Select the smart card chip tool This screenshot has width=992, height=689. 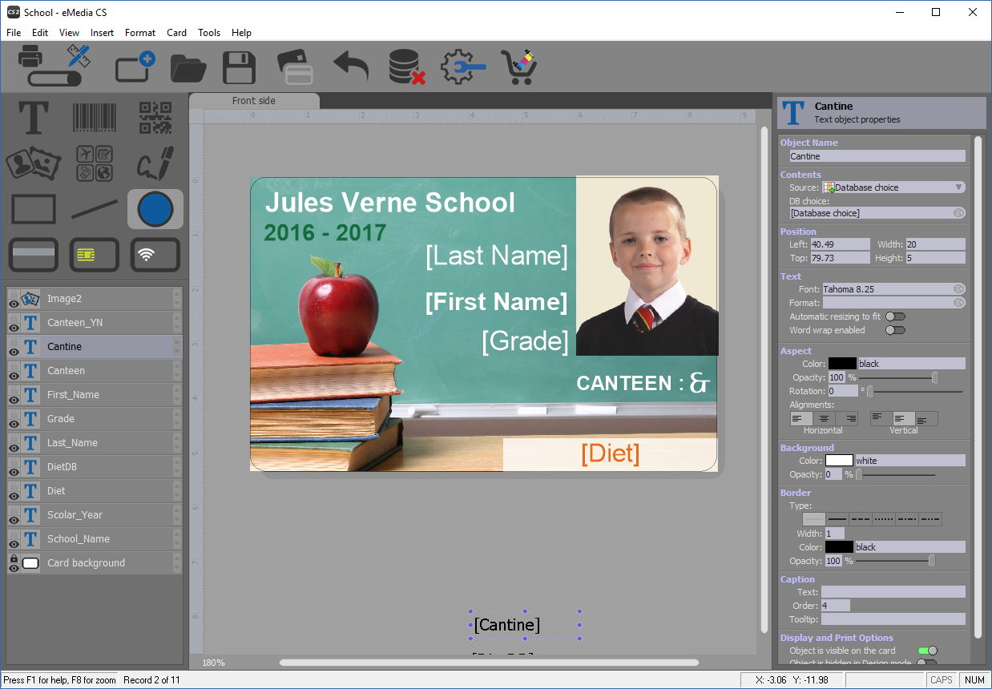coord(95,255)
